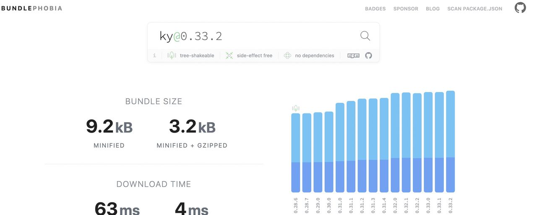537x215 pixels.
Task: Click the BUNDLE SIZE heading
Action: pyautogui.click(x=154, y=101)
